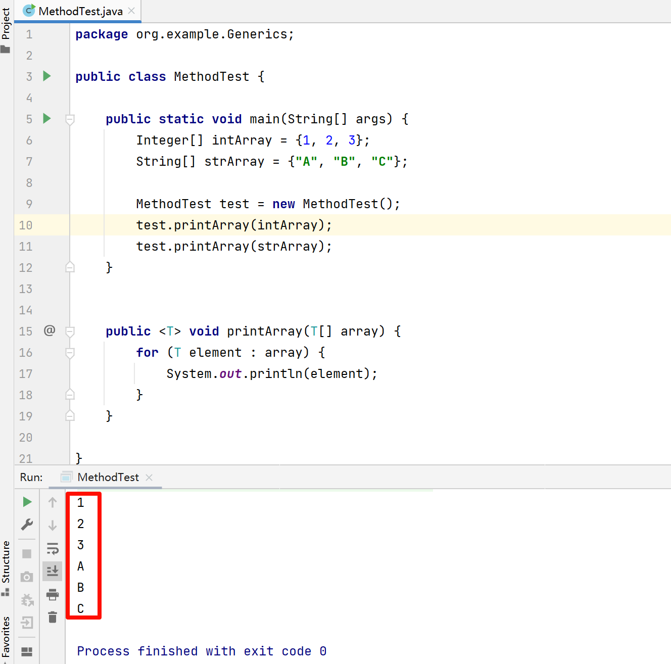
Task: Toggle soft-wrap in console output
Action: tap(53, 548)
